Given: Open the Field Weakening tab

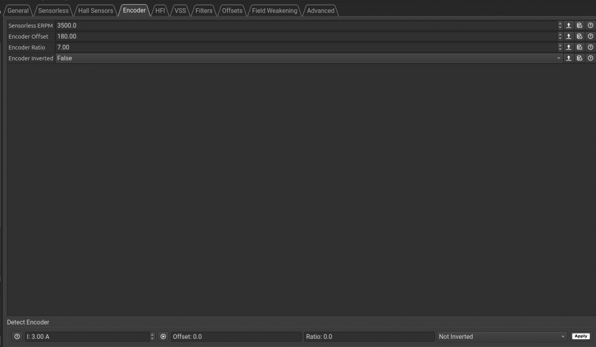Looking at the screenshot, I should pos(274,11).
